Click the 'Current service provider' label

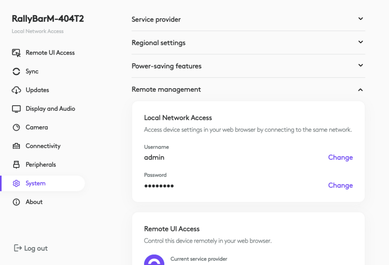199,259
